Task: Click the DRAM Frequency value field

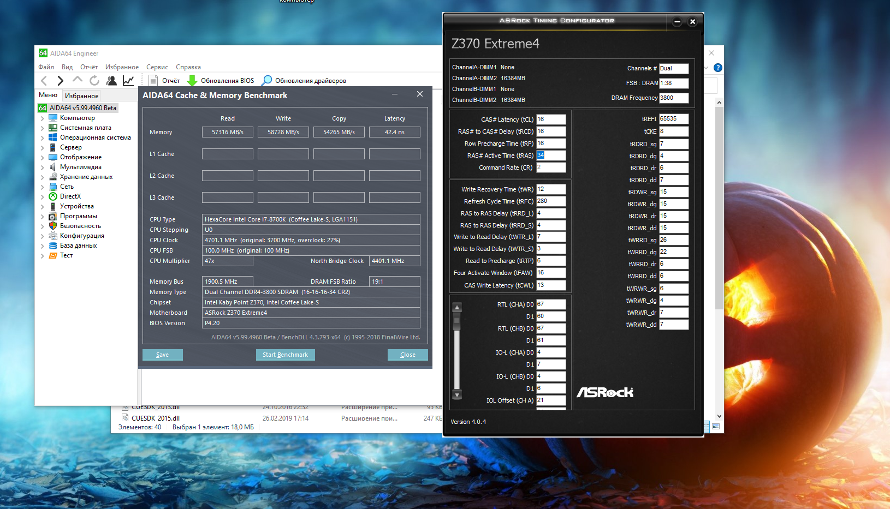Action: tap(674, 98)
